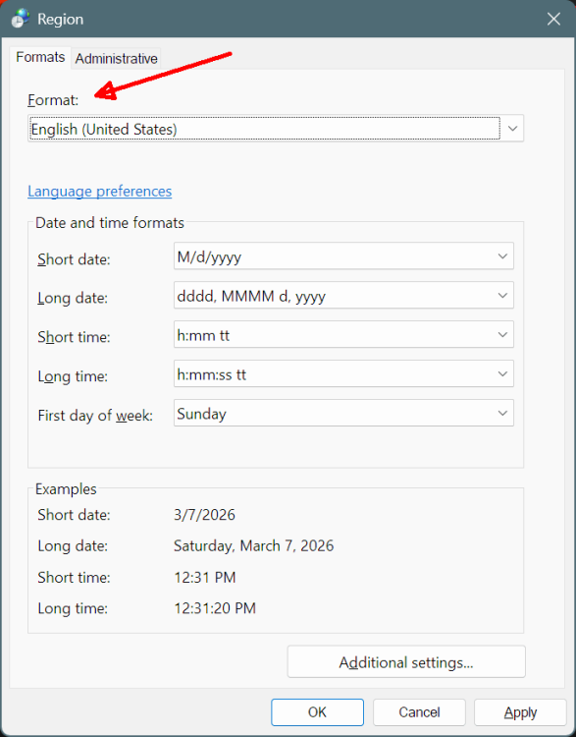
Task: Expand the Short date format dropdown
Action: coord(343,256)
